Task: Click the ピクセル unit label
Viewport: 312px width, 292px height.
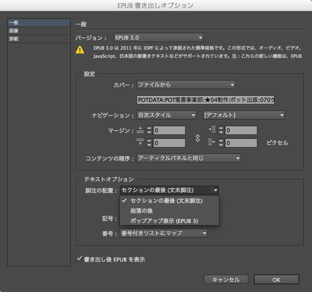Action: (278, 143)
